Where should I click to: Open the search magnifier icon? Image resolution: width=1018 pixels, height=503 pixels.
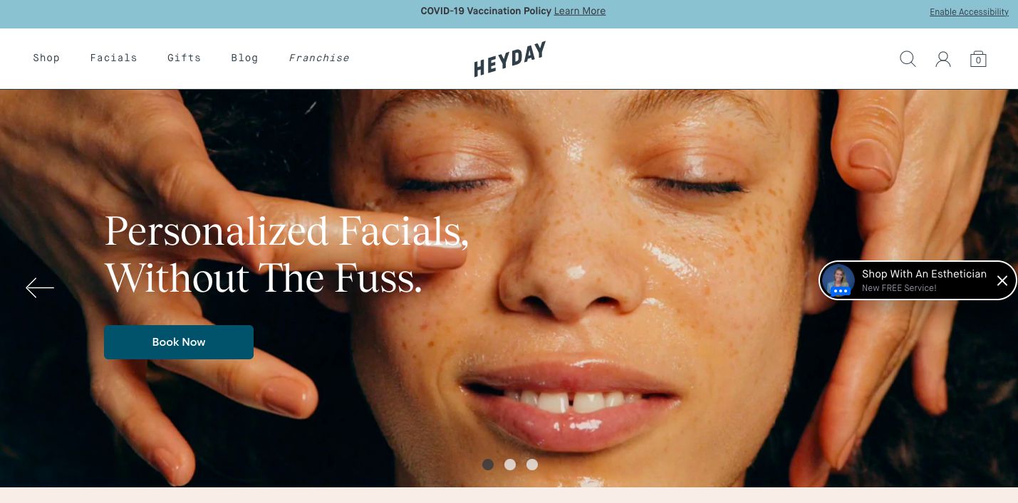908,59
